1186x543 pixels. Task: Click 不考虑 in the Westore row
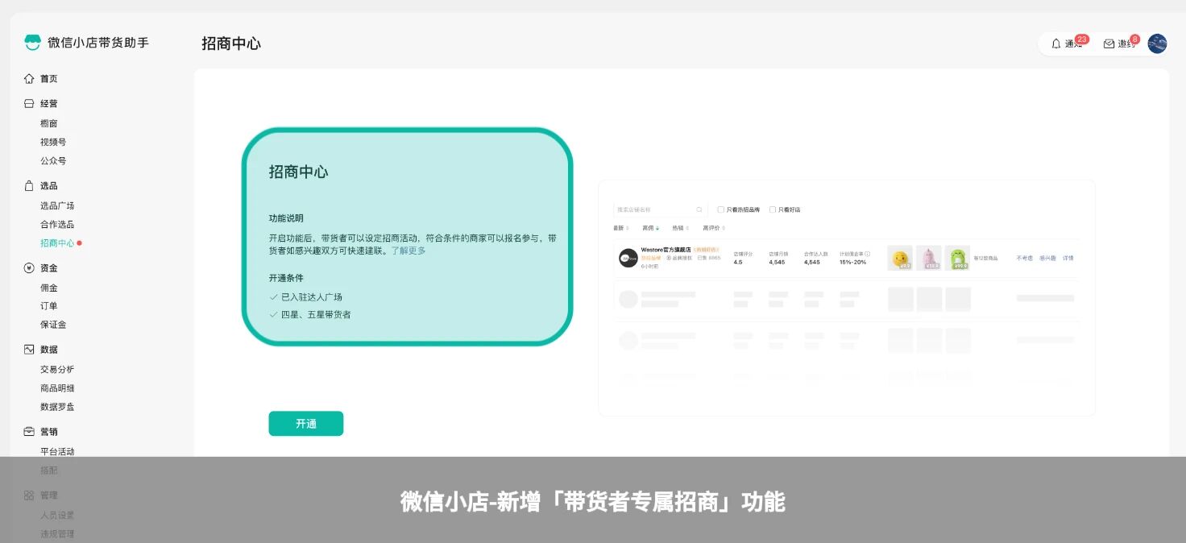1024,259
